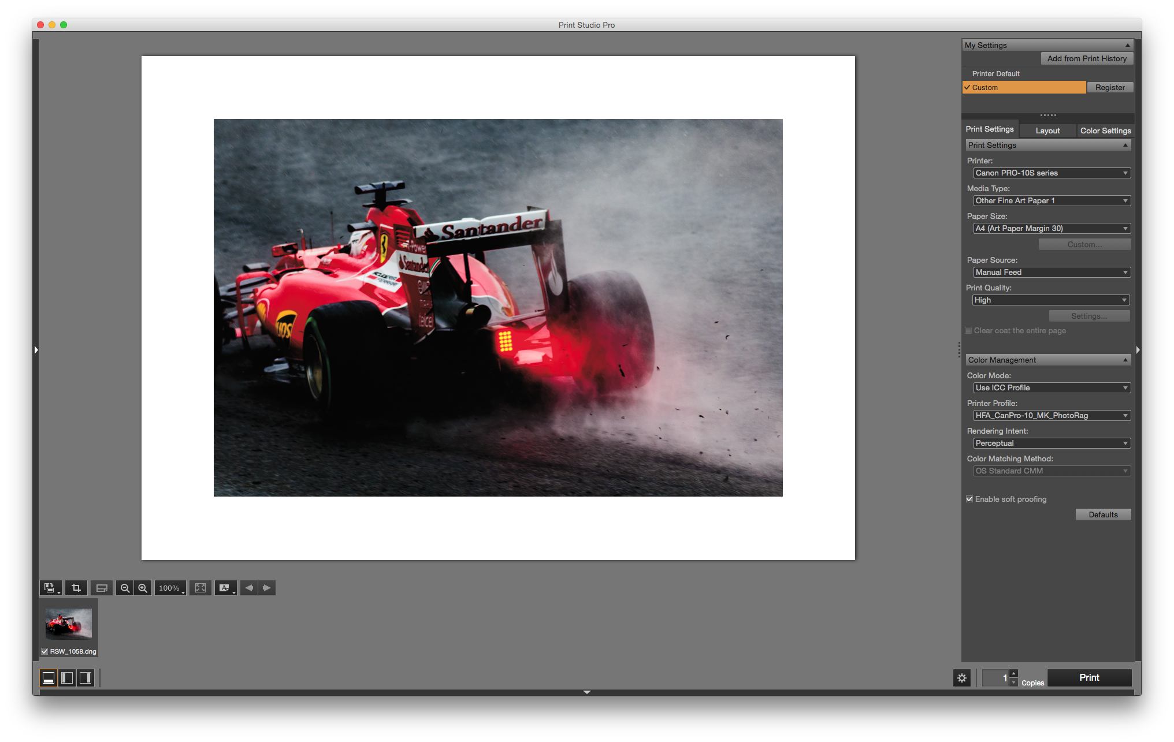
Task: Click the previous image arrow
Action: click(x=249, y=587)
